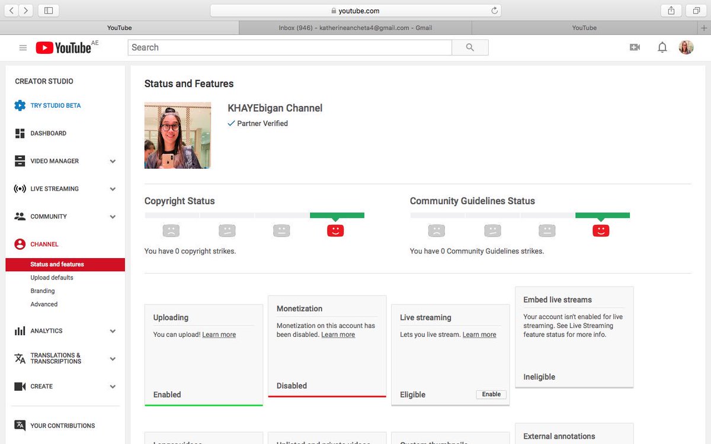Open the account avatar menu
Viewport: 711px width, 444px height.
[686, 47]
